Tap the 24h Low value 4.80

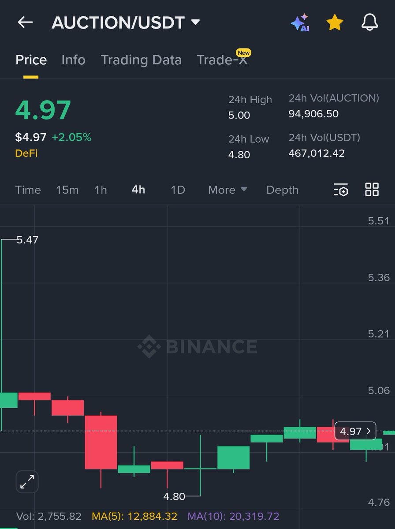(x=239, y=155)
